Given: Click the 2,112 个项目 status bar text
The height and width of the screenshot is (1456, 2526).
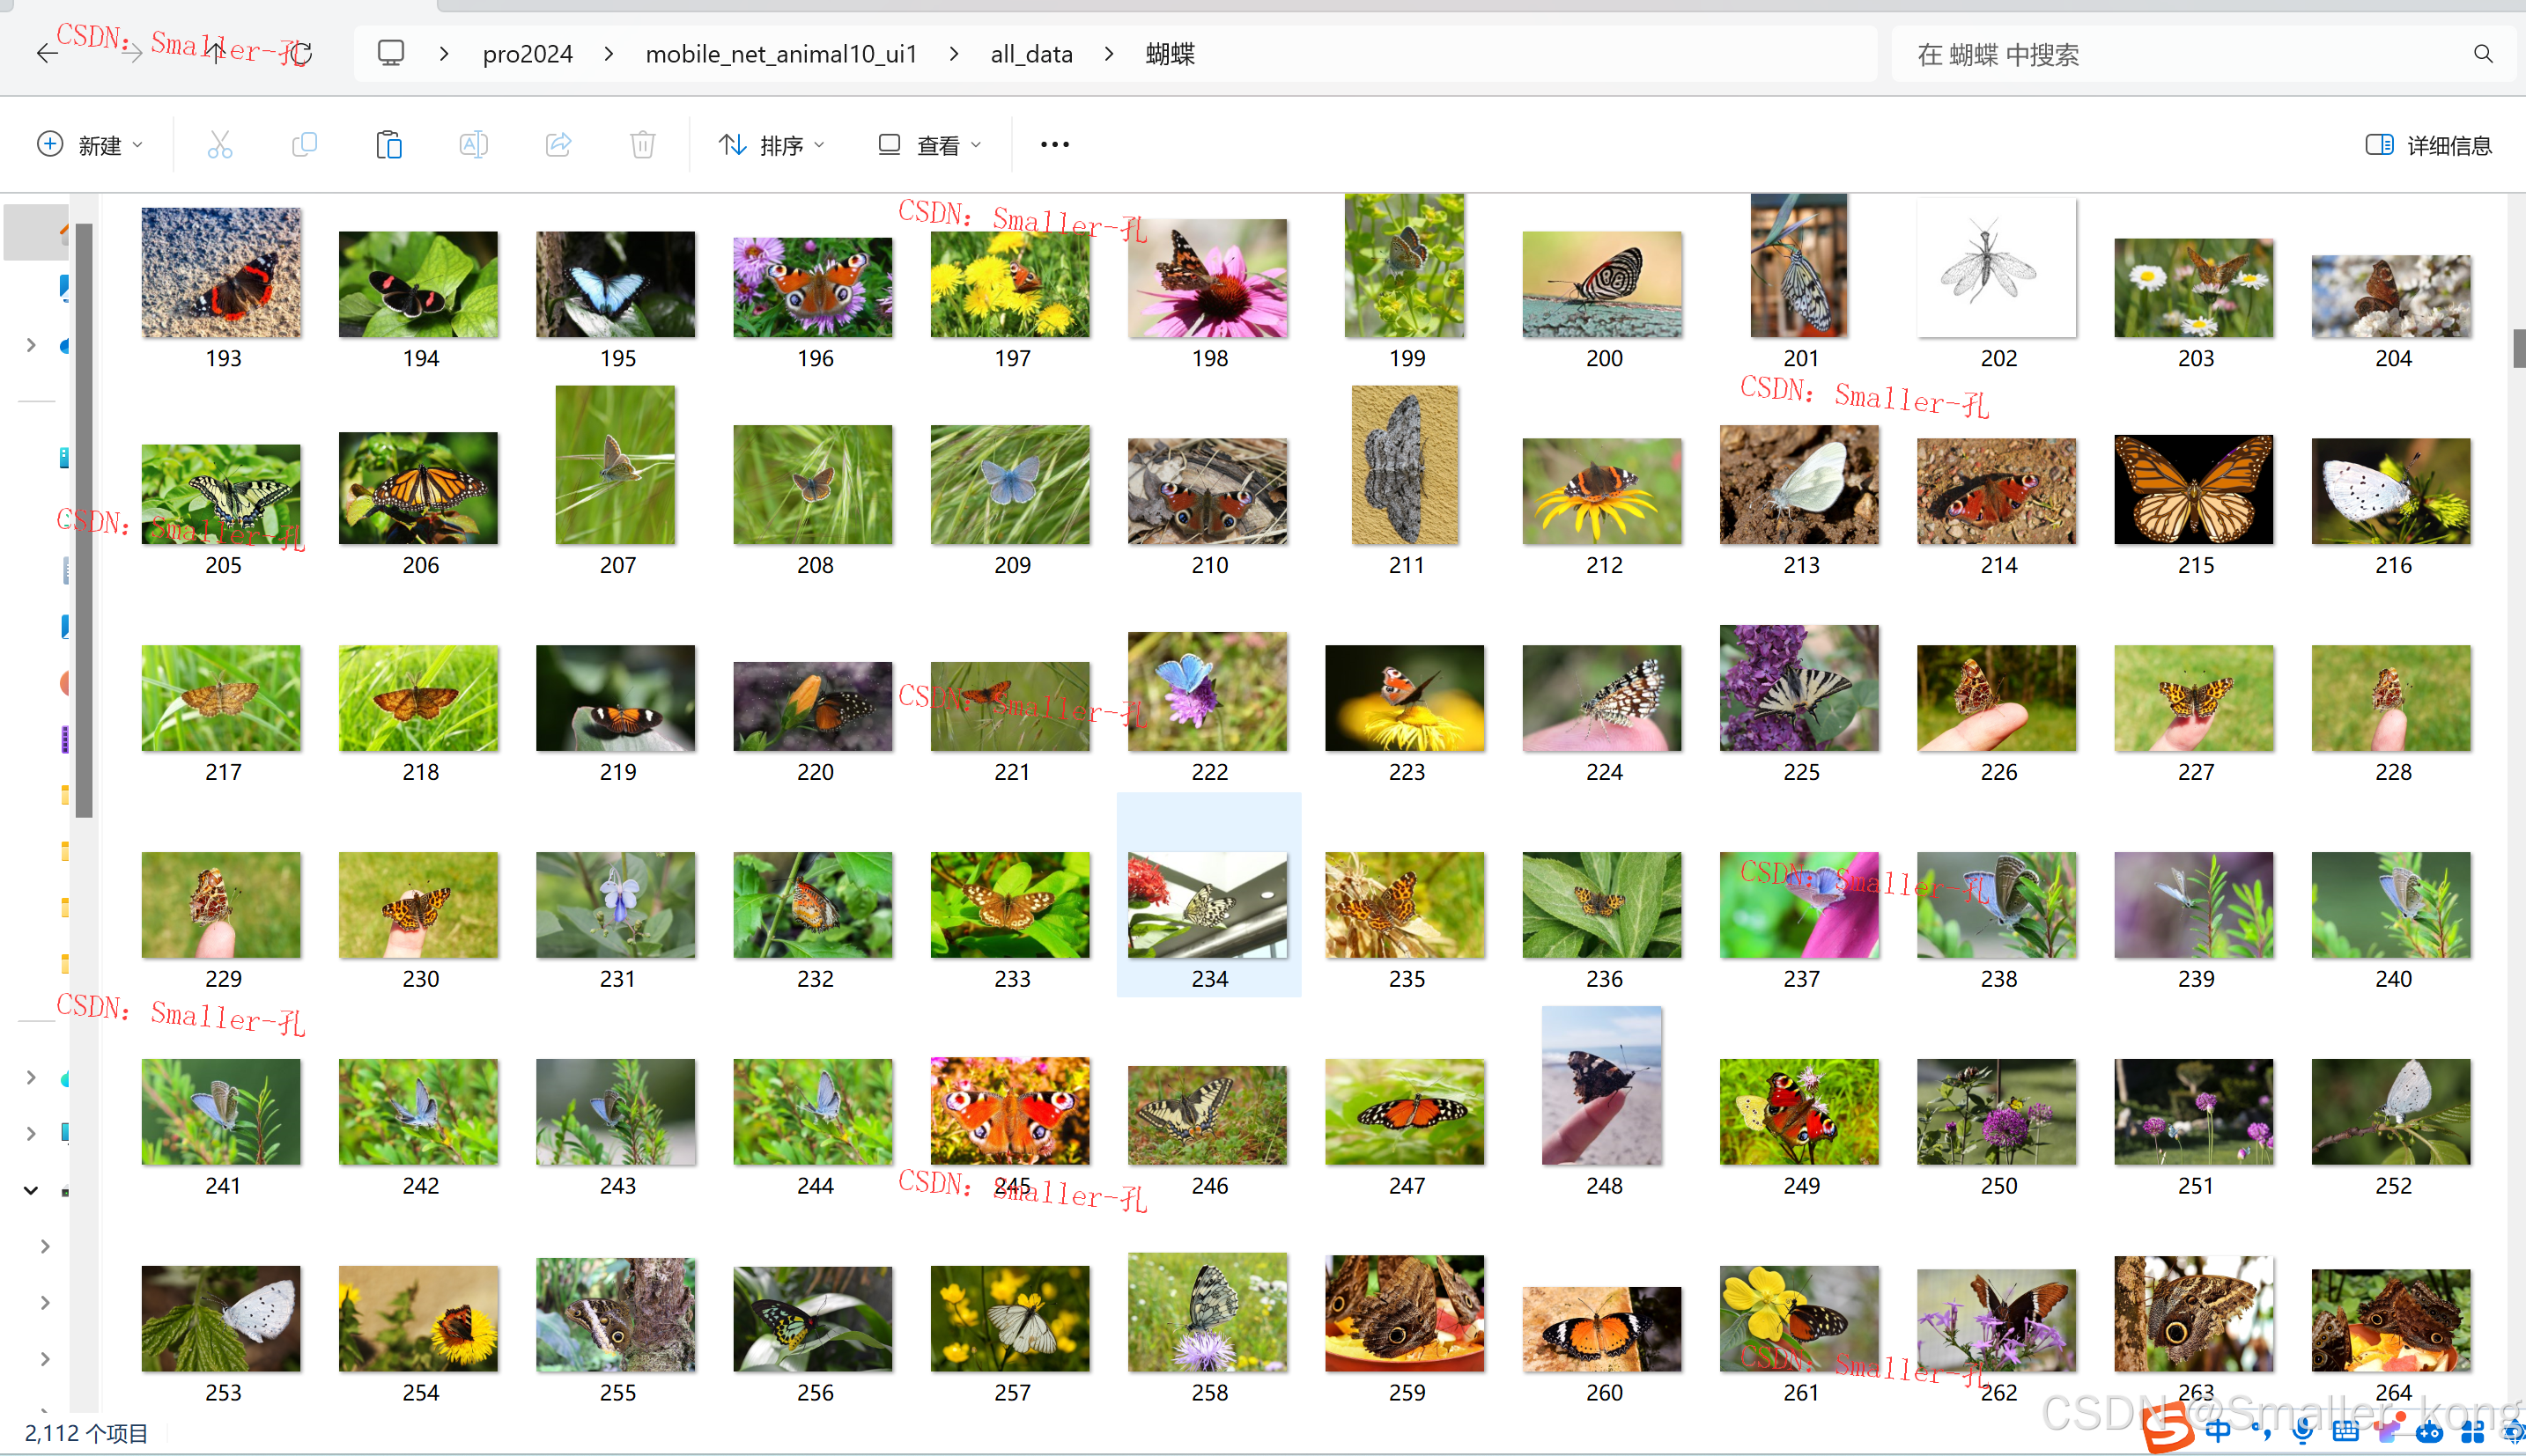Looking at the screenshot, I should [x=86, y=1433].
